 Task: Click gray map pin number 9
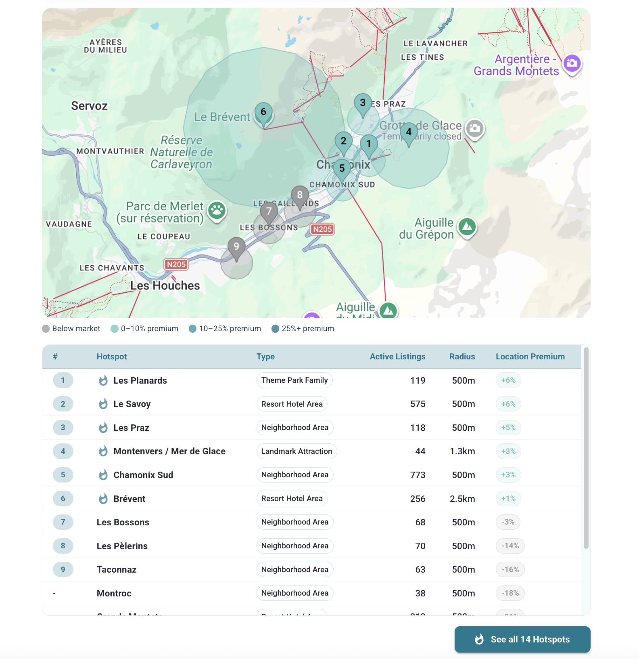236,249
